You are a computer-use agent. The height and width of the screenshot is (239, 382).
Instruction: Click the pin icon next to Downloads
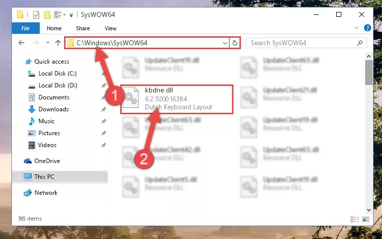(104, 109)
